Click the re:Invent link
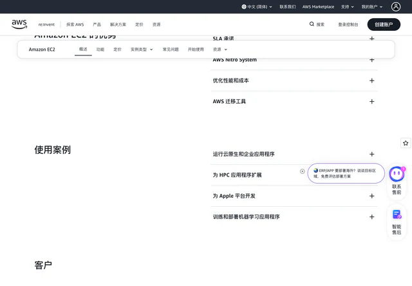This screenshot has width=412, height=286. click(x=46, y=24)
